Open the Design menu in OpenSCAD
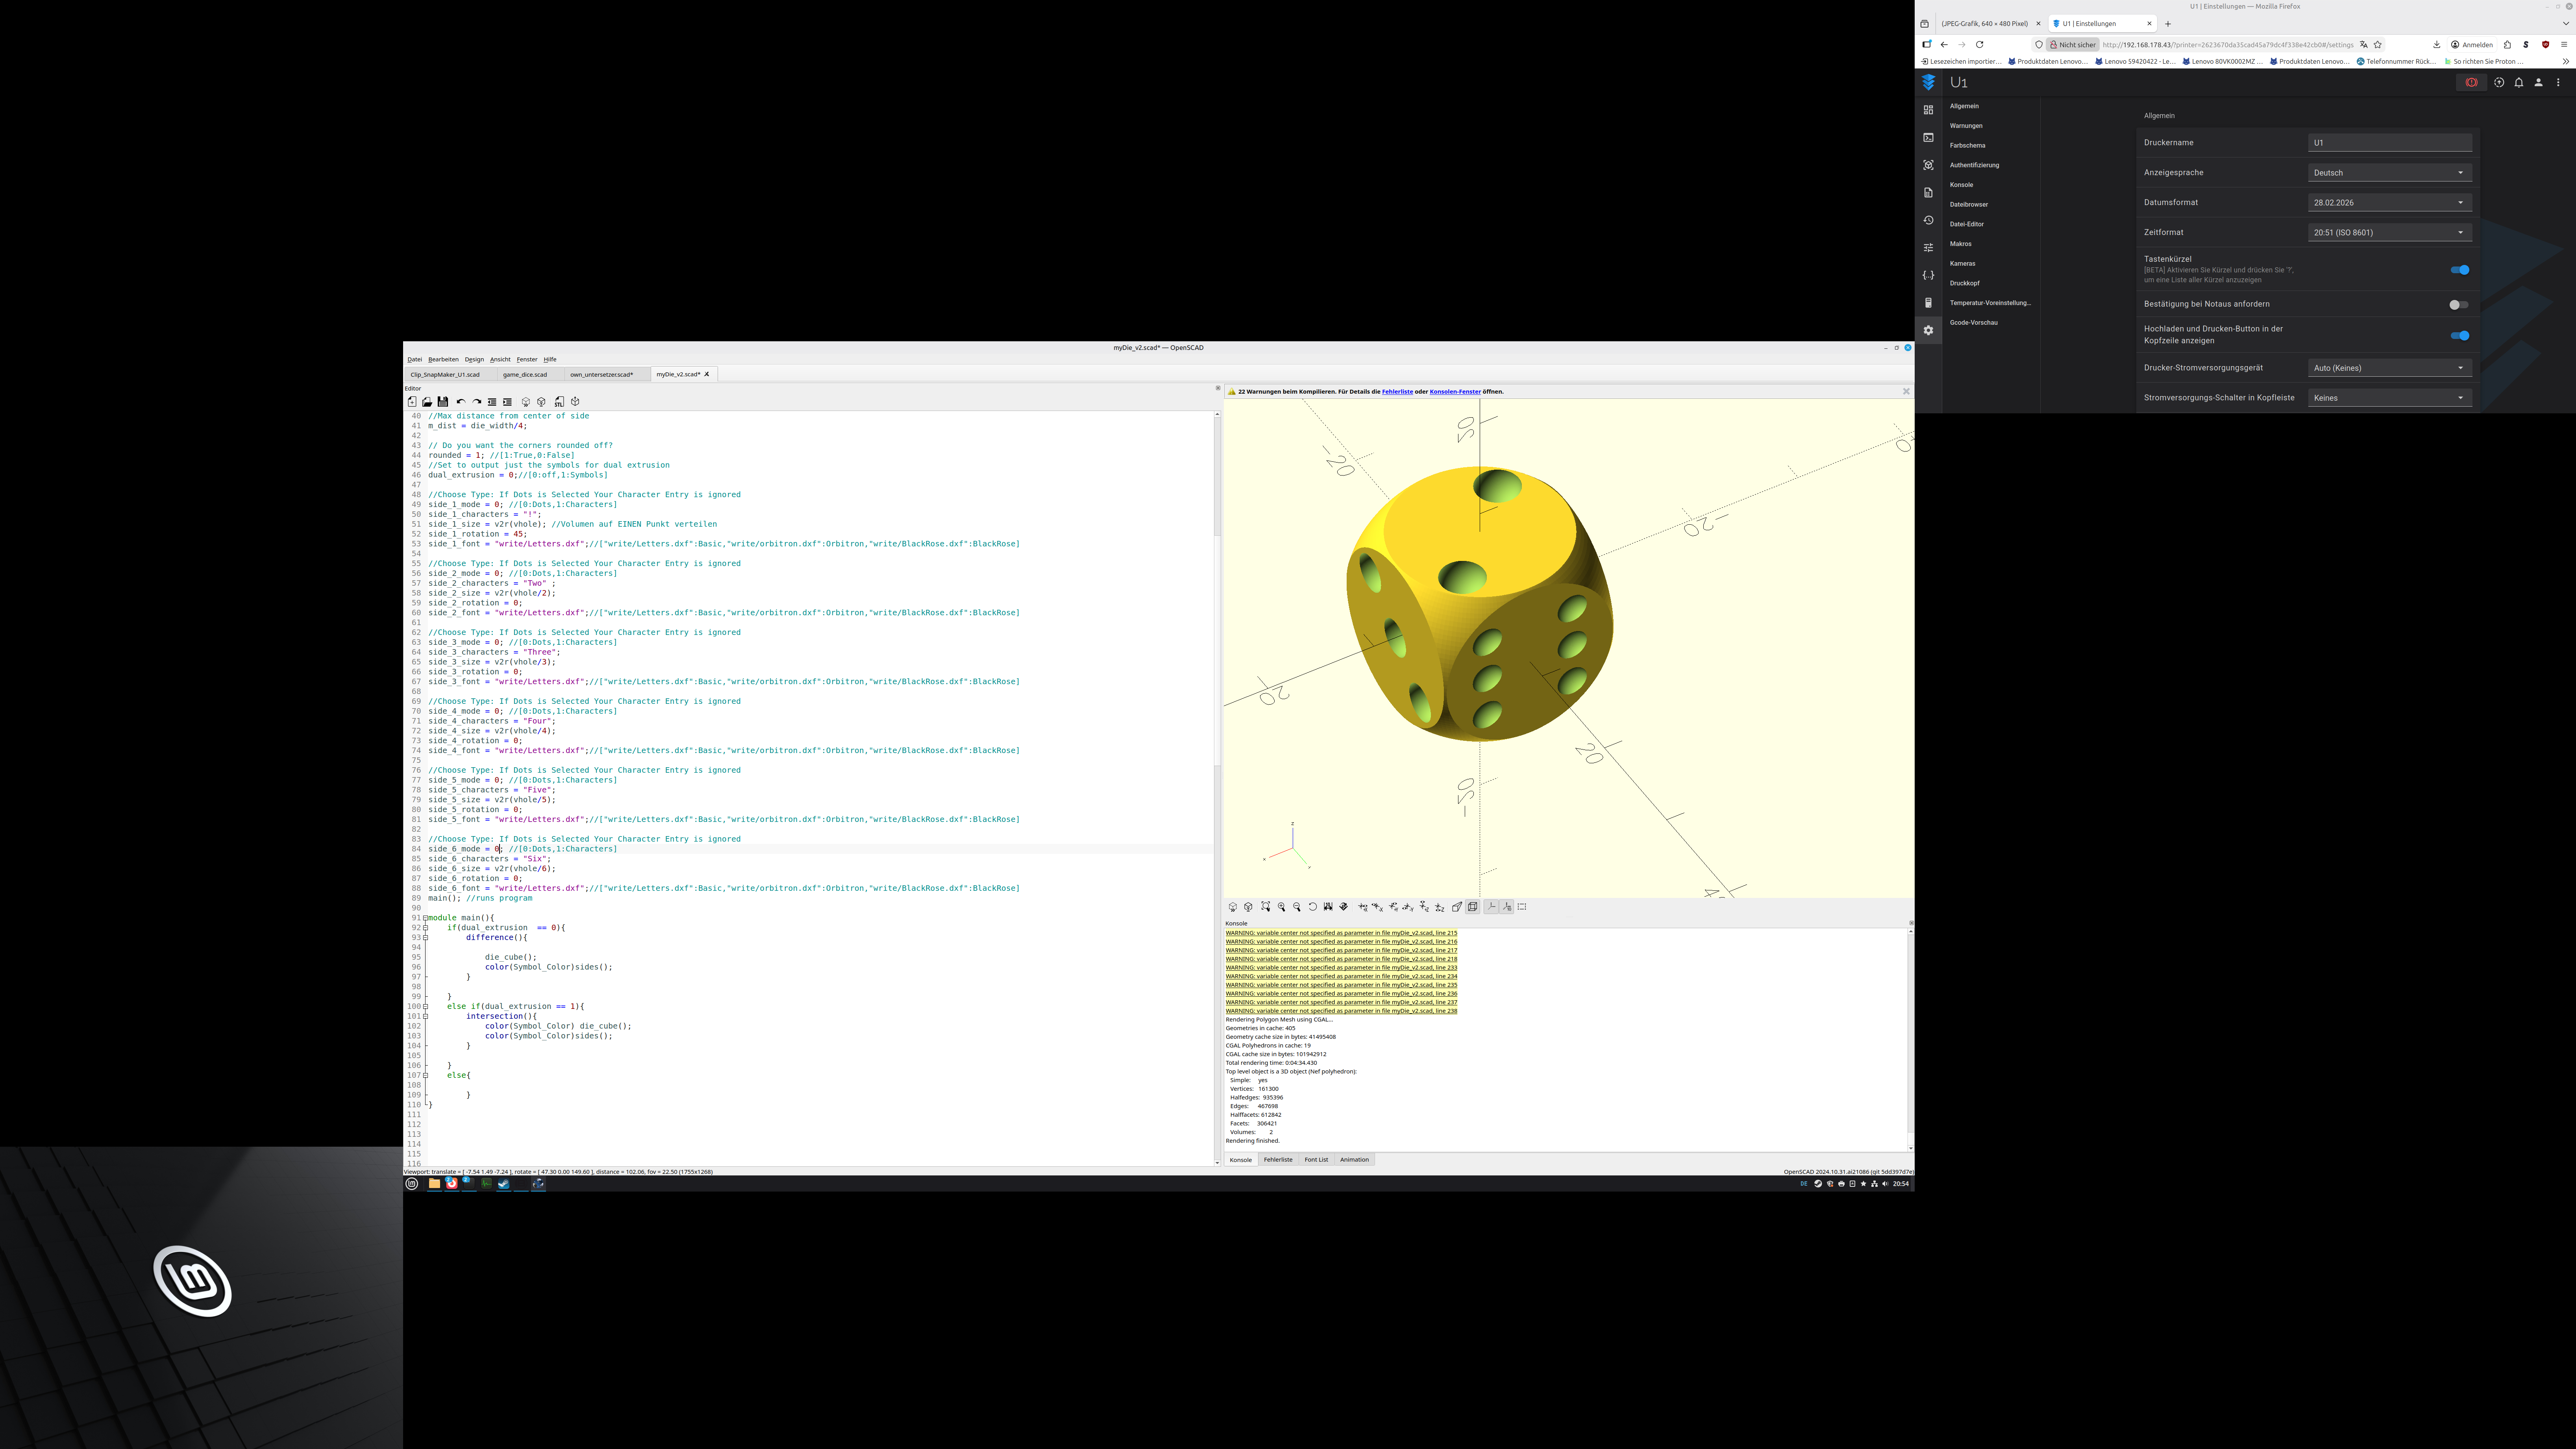Viewport: 2576px width, 1449px height. pyautogui.click(x=474, y=359)
